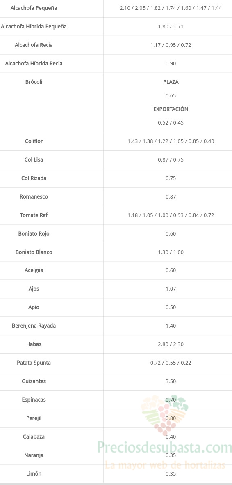The image size is (232, 485).
Task: Click the Naranja product name
Action: coord(34,455)
